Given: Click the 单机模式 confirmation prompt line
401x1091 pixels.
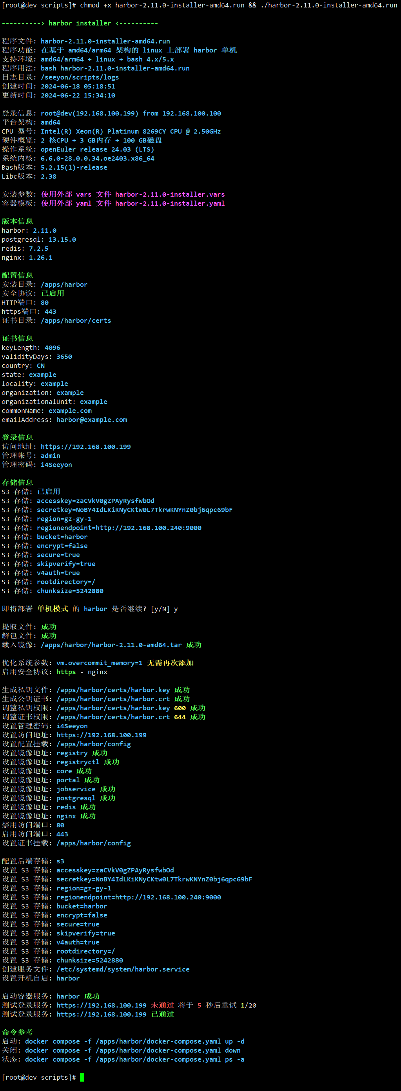Looking at the screenshot, I should pyautogui.click(x=90, y=609).
